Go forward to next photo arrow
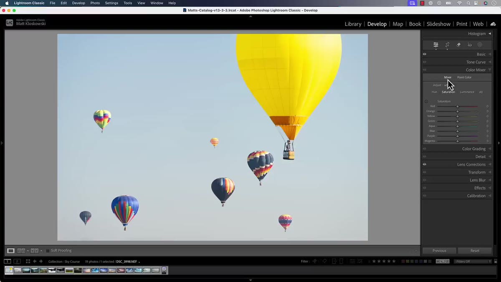The width and height of the screenshot is (501, 282). point(41,262)
